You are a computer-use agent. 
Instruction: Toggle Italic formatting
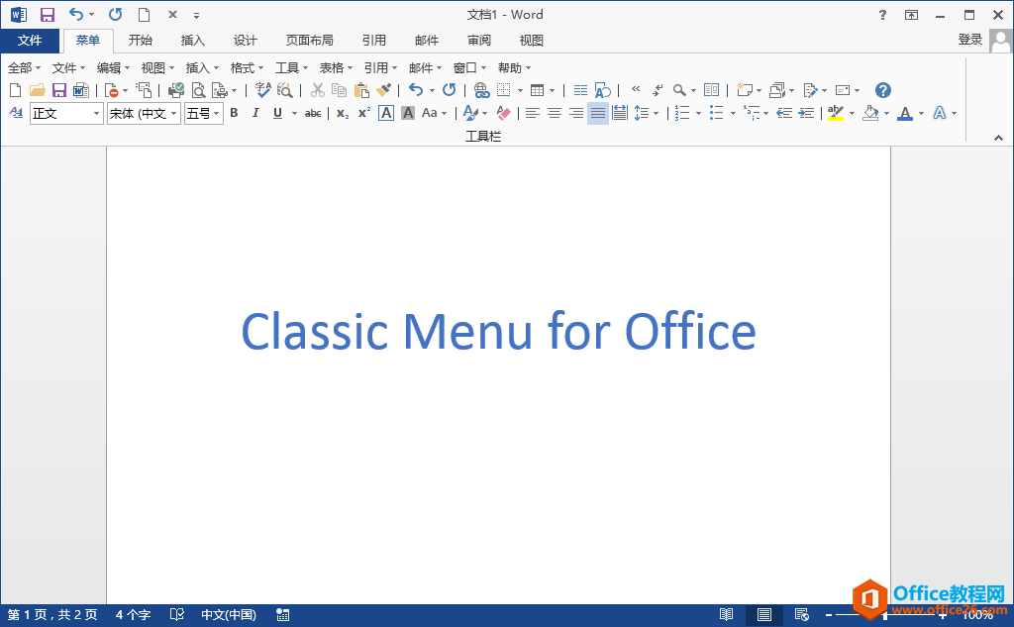[256, 113]
